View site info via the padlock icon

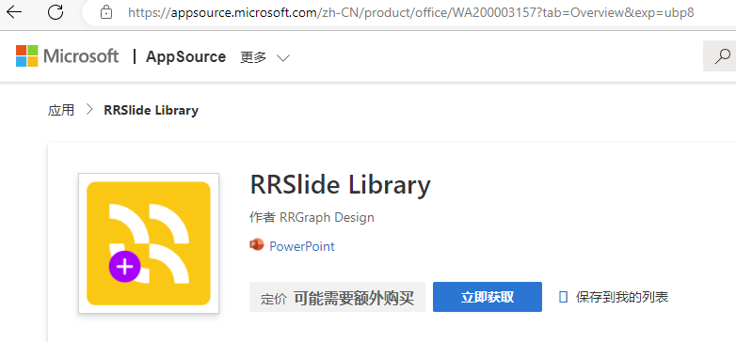click(106, 12)
